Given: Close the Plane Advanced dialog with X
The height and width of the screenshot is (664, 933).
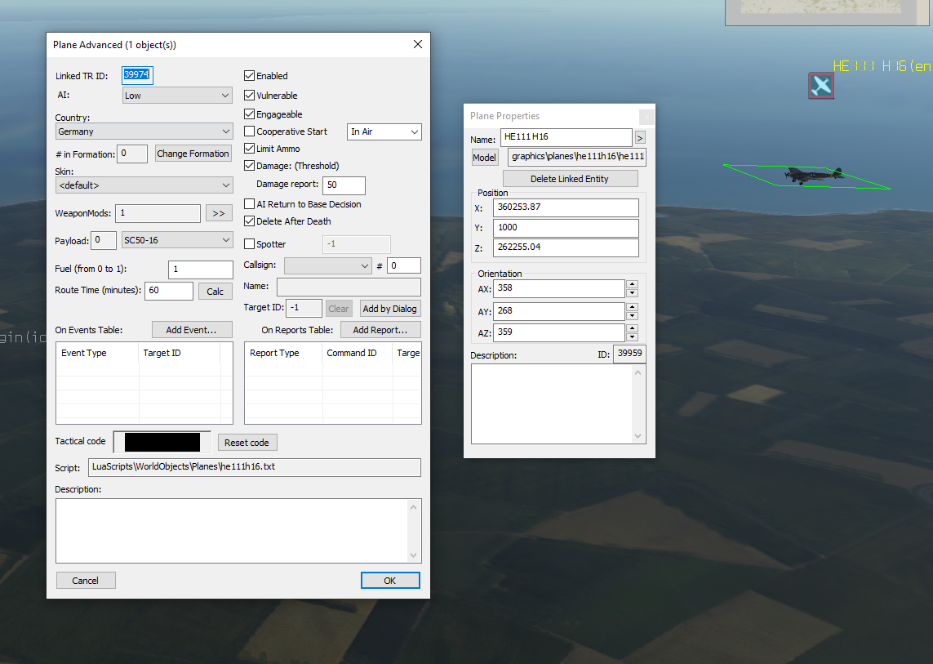Looking at the screenshot, I should click(x=418, y=45).
